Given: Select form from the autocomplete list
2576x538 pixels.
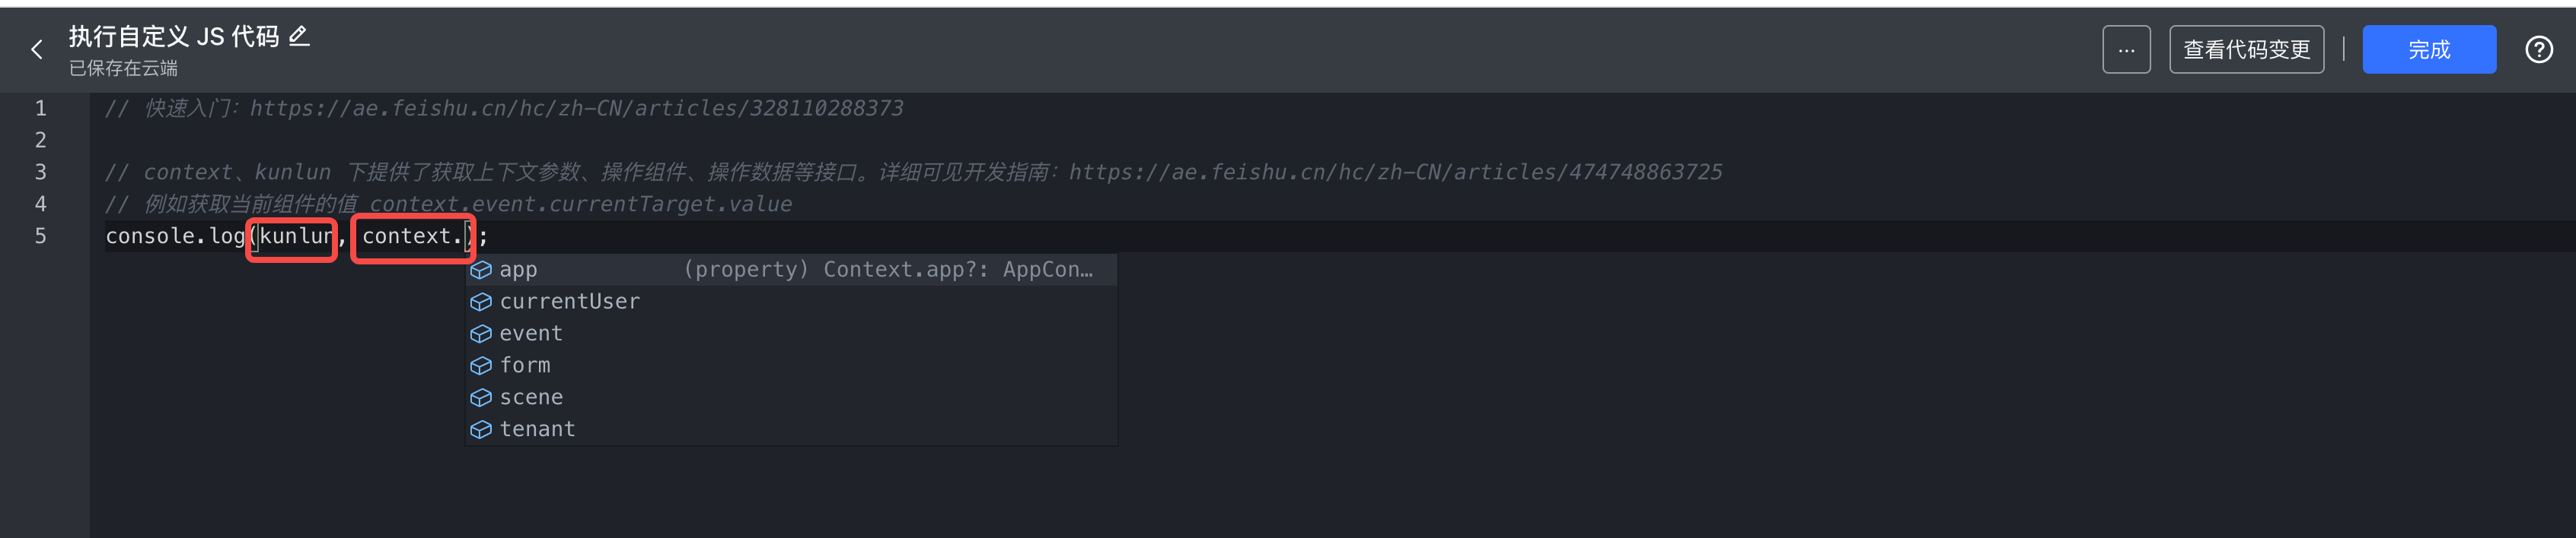Looking at the screenshot, I should tap(791, 366).
